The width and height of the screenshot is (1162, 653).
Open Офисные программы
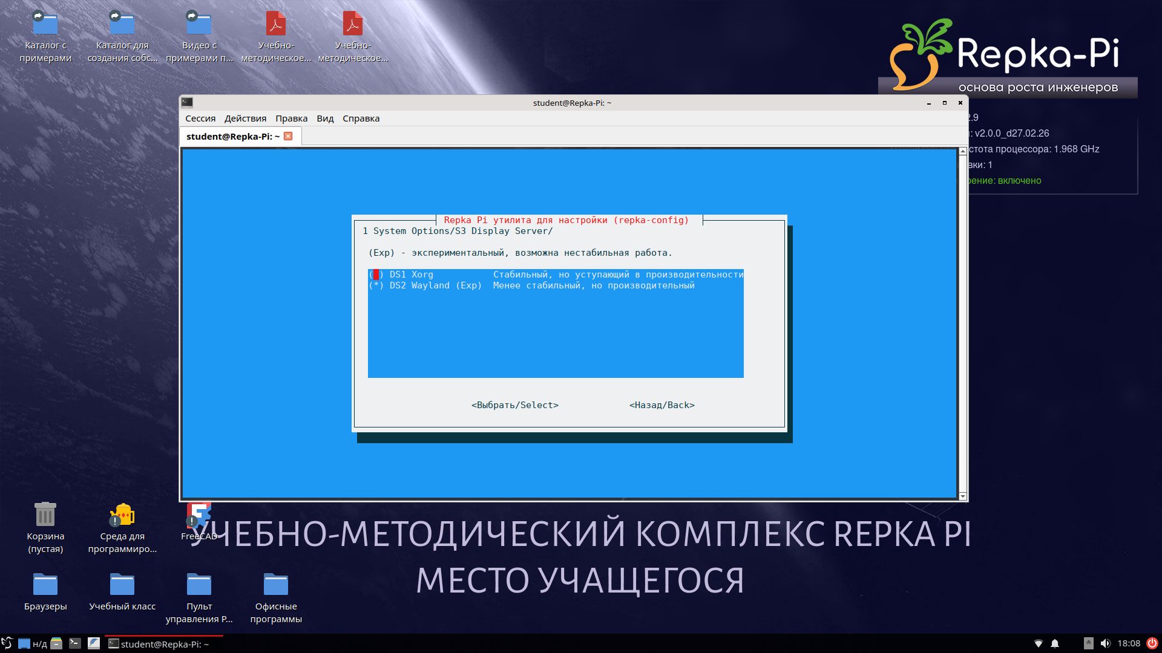(x=276, y=585)
